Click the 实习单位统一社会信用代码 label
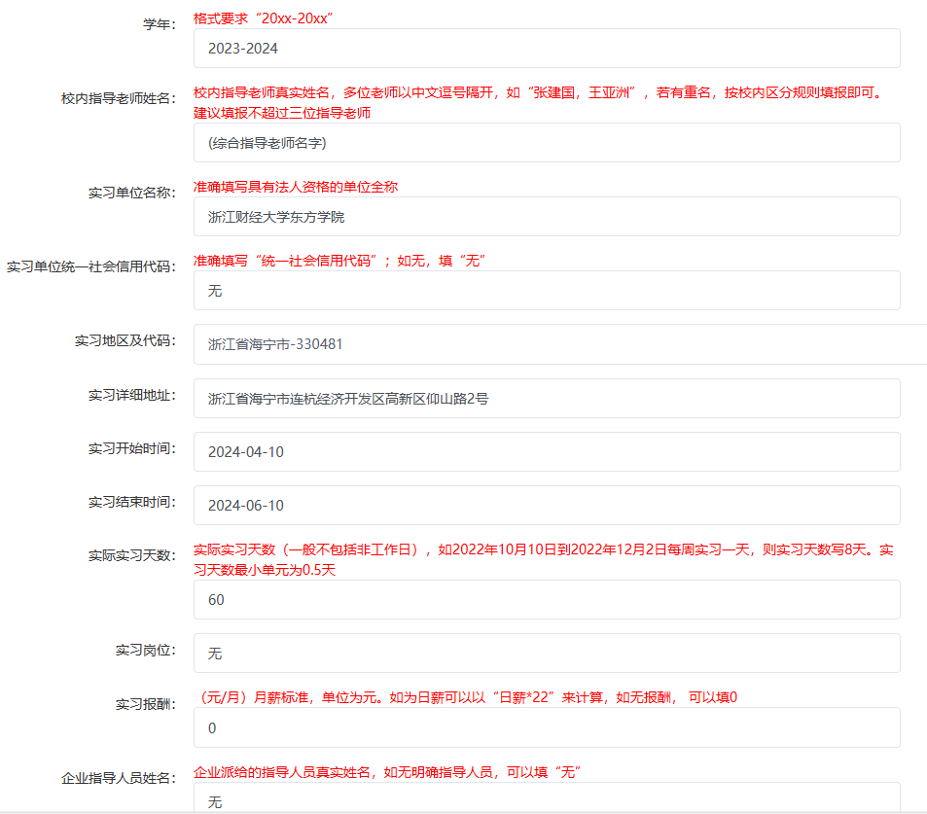This screenshot has width=927, height=814. coord(90,266)
